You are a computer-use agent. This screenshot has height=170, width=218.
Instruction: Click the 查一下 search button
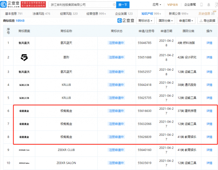(x=123, y=5)
